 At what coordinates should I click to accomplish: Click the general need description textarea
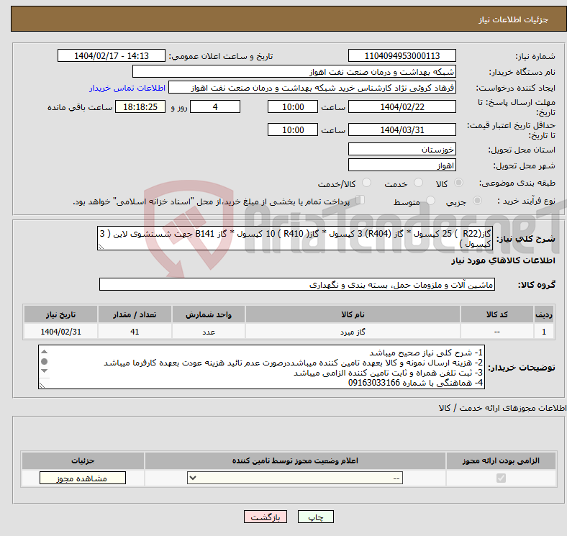click(295, 238)
